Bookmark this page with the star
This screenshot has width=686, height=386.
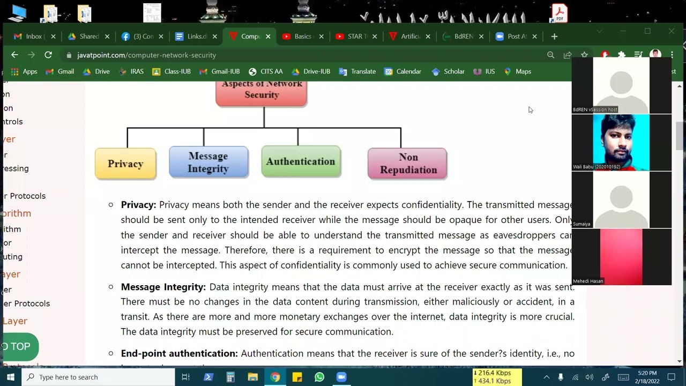585,55
